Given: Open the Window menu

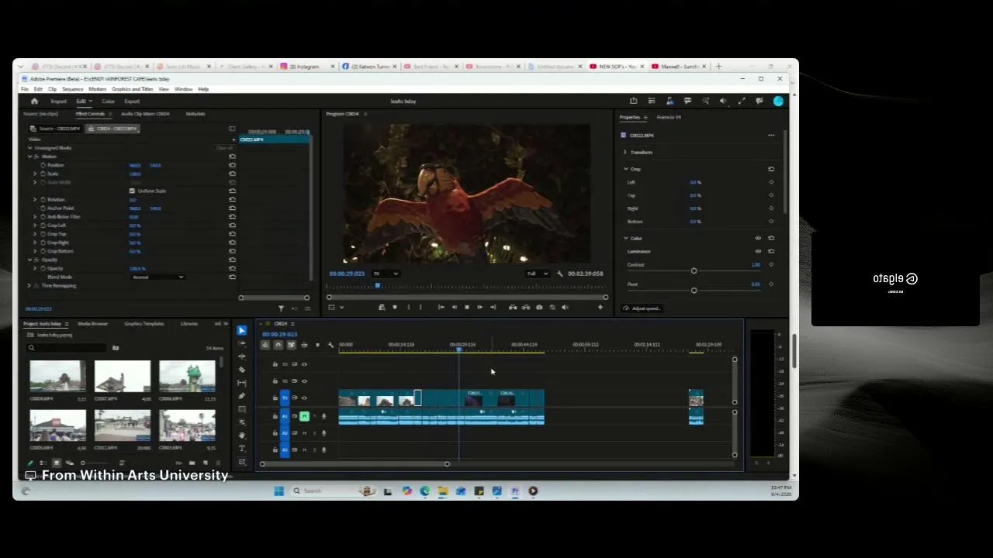Looking at the screenshot, I should tap(184, 89).
